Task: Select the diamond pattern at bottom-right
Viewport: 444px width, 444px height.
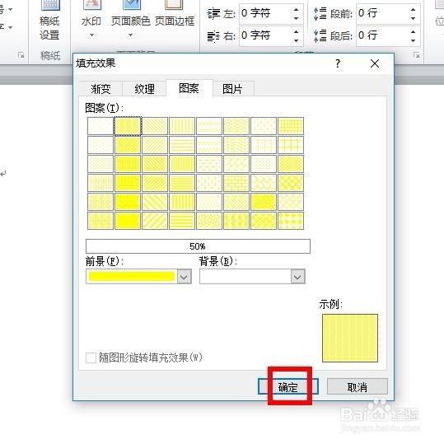Action: tap(291, 221)
